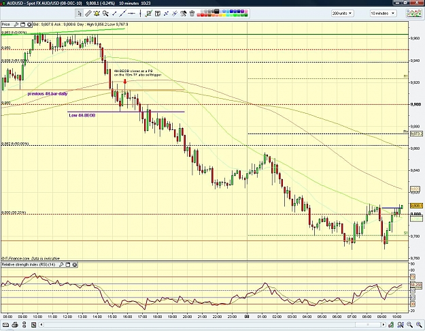
Task: Click the 'Low 4H-BEOB' annotation label
Action: pos(82,115)
